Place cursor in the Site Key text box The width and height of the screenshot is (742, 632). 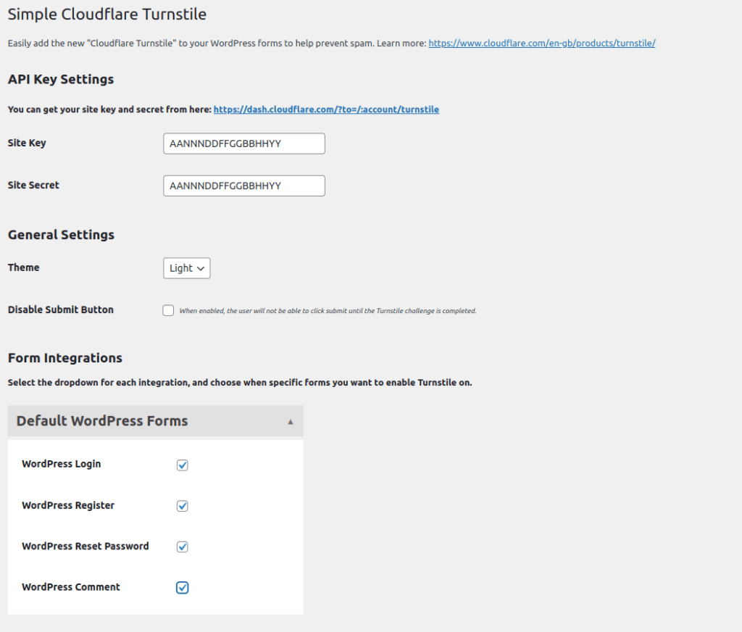point(243,144)
